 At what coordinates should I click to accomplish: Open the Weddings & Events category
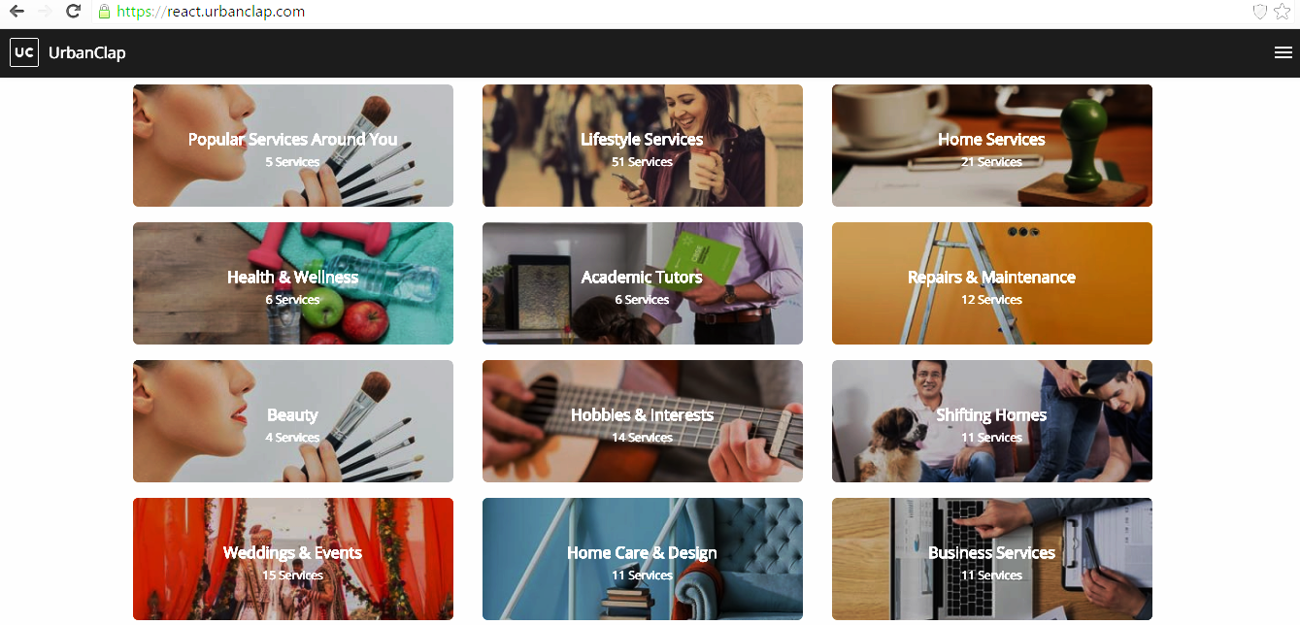[293, 559]
